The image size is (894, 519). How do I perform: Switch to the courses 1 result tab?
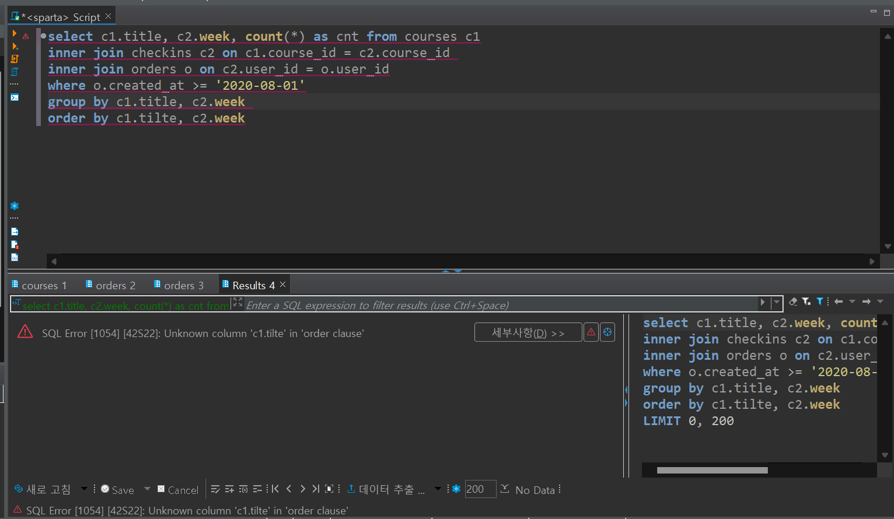pos(39,285)
